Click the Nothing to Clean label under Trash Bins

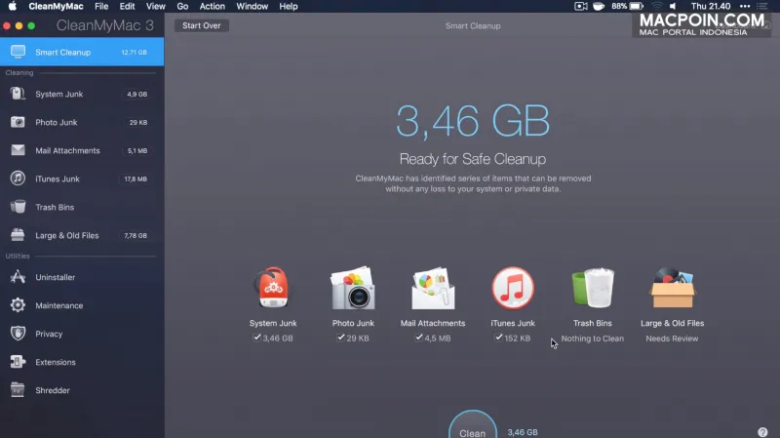[593, 338]
